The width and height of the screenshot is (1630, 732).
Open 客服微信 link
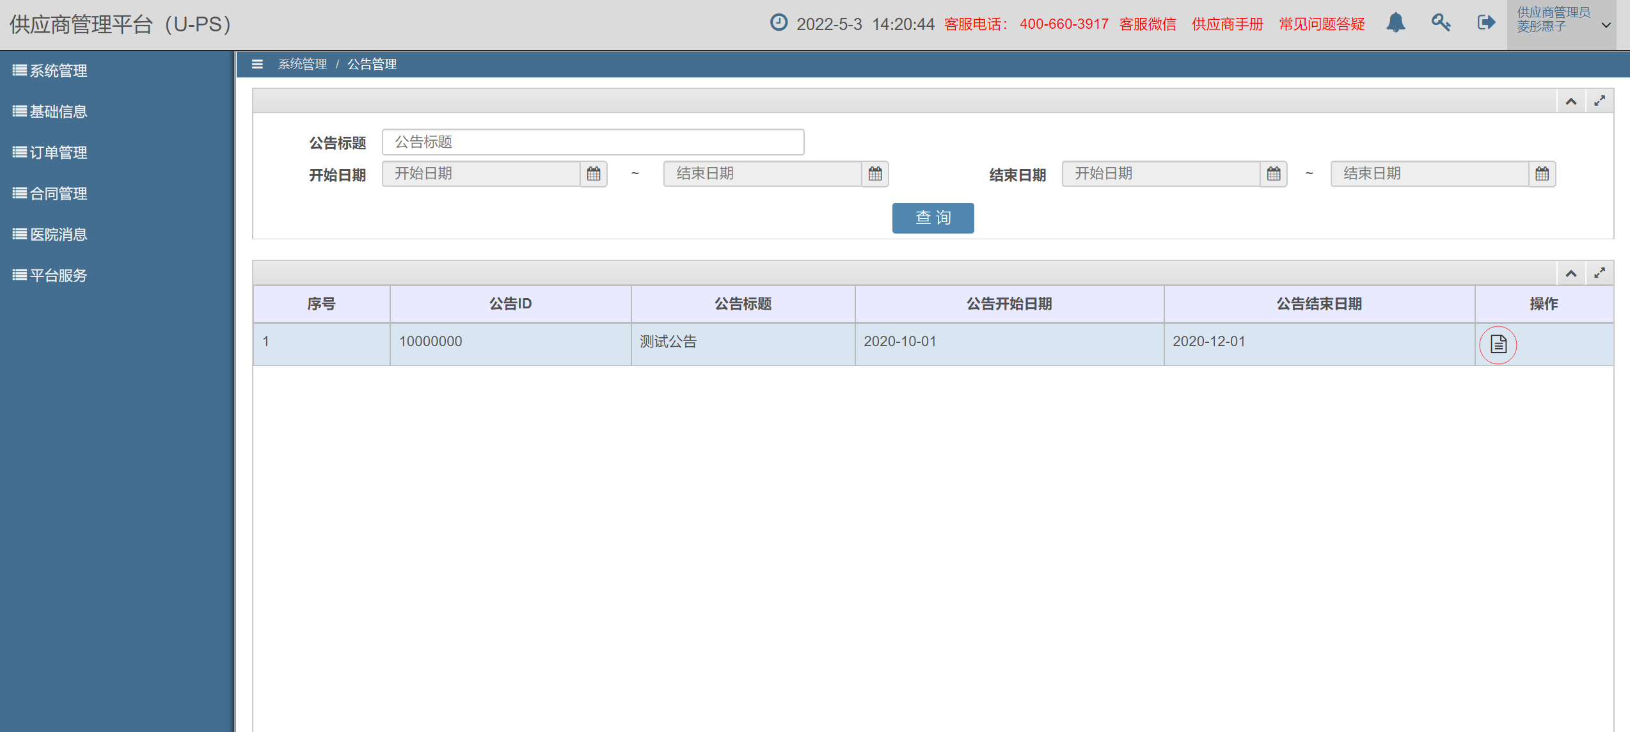coord(1148,24)
